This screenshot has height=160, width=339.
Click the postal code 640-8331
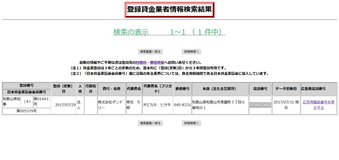(182, 105)
